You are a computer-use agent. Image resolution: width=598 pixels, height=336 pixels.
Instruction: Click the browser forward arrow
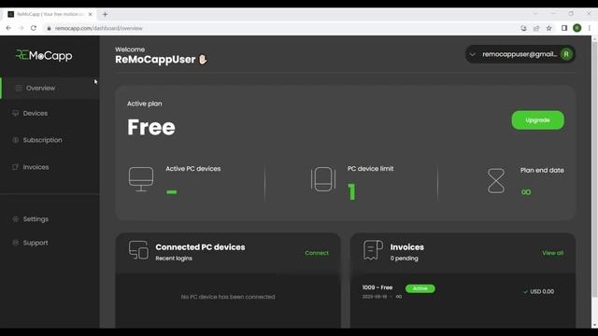click(x=21, y=28)
